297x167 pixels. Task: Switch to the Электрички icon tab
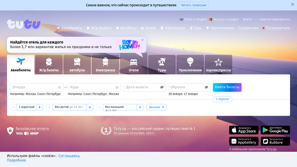[105, 64]
